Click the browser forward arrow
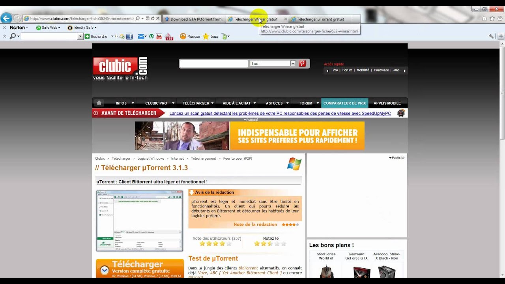 (17, 19)
